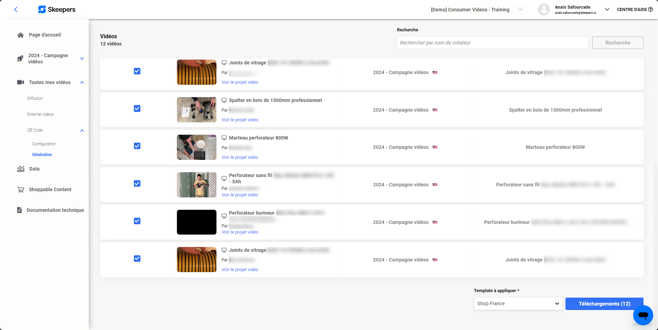Click the Skeepers logo
Screen dimensions: 658x330
[x=57, y=10]
